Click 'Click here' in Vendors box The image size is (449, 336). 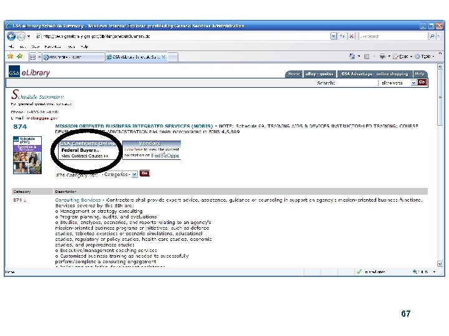133,149
